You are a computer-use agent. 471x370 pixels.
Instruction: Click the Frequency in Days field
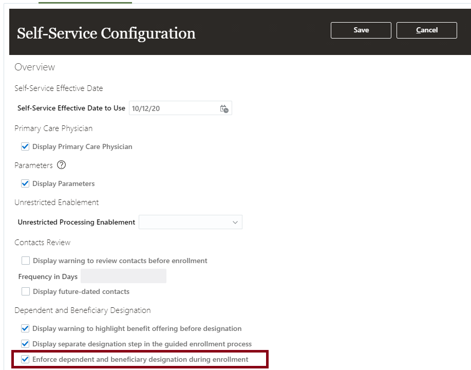point(123,276)
